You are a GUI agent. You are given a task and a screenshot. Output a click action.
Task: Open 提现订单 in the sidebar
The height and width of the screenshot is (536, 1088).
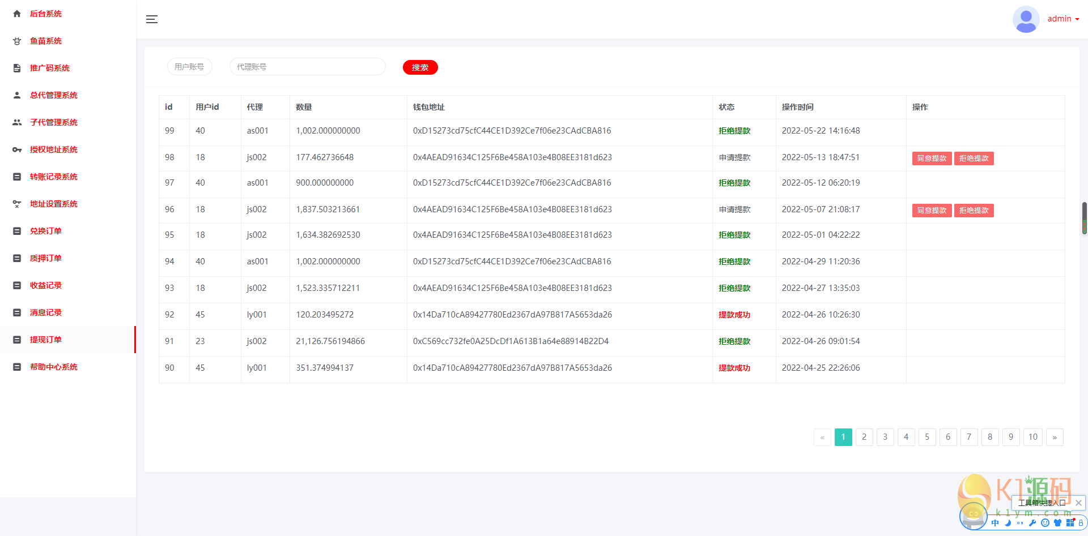point(46,340)
